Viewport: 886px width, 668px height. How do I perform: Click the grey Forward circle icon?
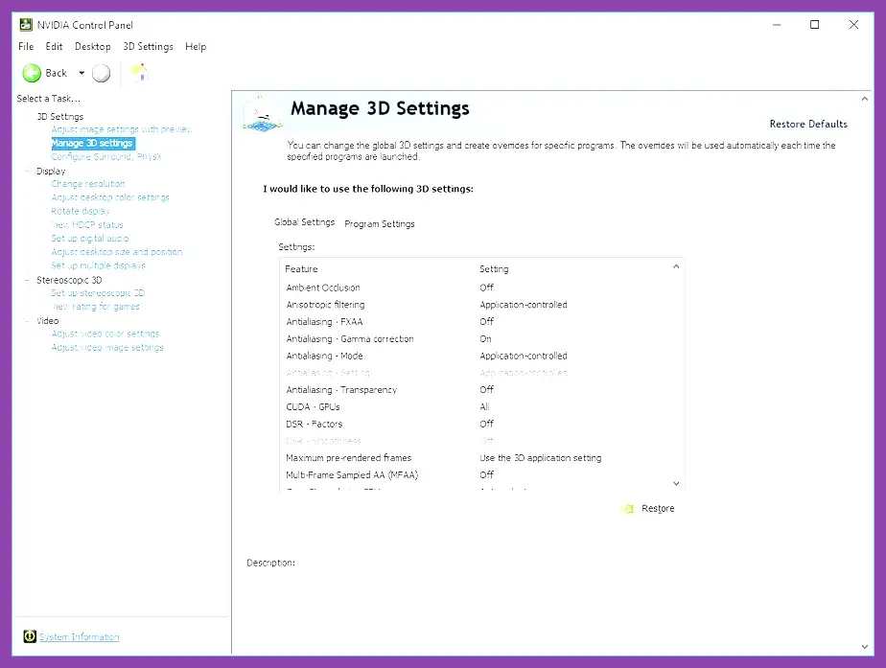pyautogui.click(x=101, y=73)
